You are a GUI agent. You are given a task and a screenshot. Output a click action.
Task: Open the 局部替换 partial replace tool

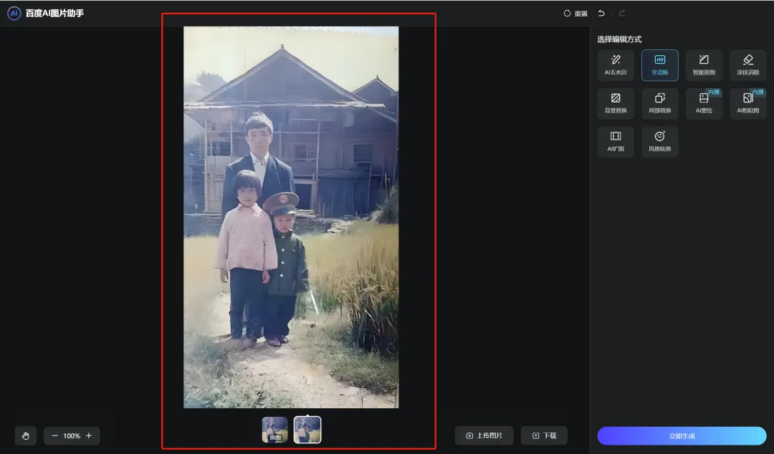(x=659, y=103)
